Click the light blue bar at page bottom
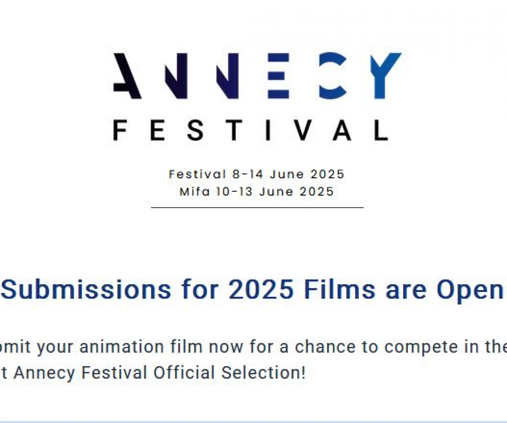507x423 pixels. pyautogui.click(x=254, y=421)
